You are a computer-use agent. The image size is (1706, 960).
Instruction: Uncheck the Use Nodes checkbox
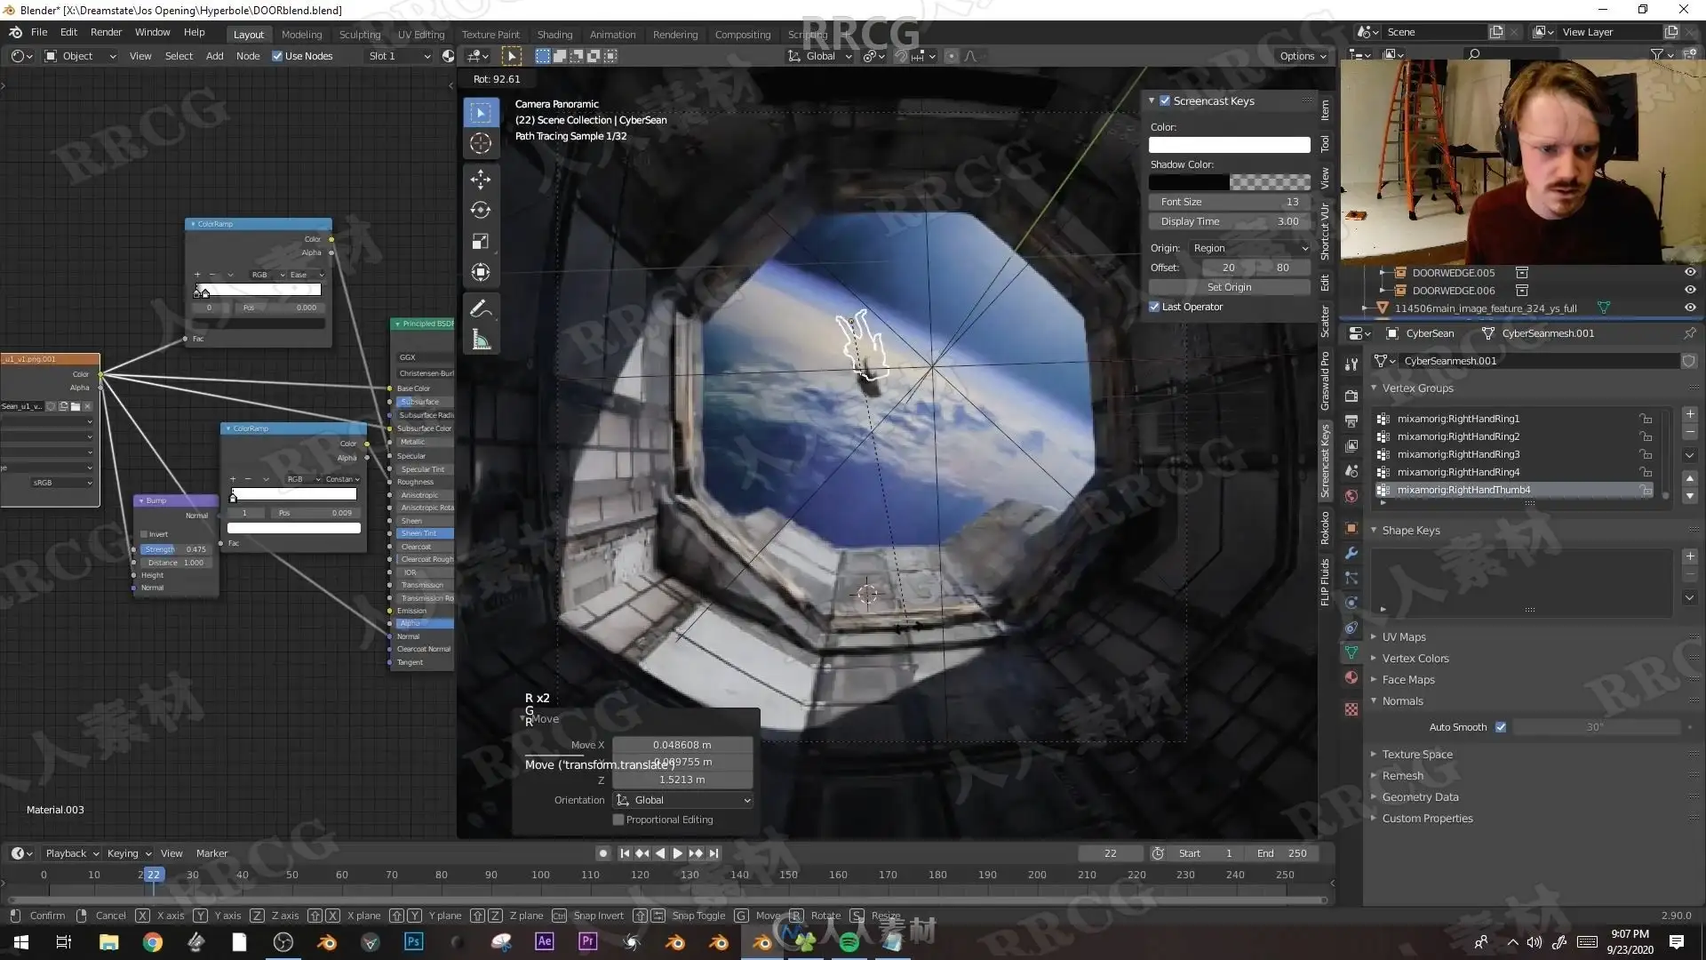(x=277, y=56)
